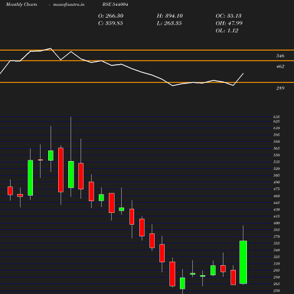Click the peak point of the white line chart
This screenshot has width=294, height=294.
pyautogui.click(x=51, y=48)
